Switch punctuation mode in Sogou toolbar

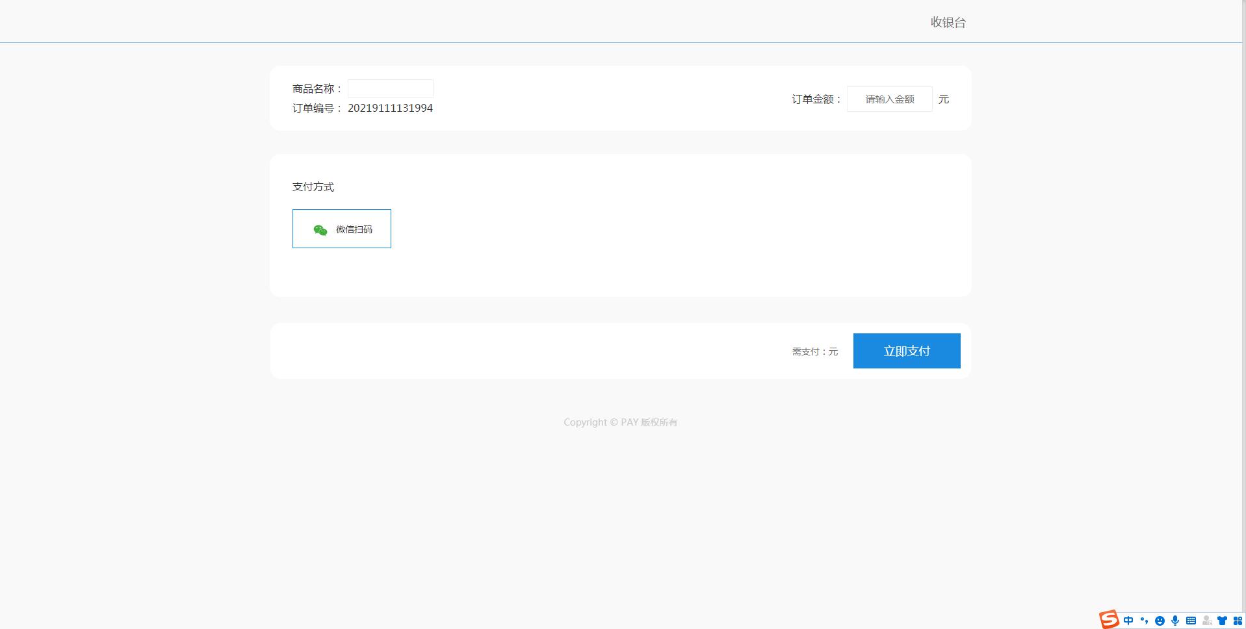(x=1144, y=621)
